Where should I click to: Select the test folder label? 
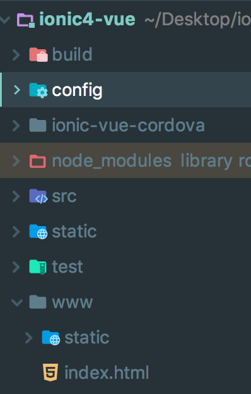click(x=67, y=267)
